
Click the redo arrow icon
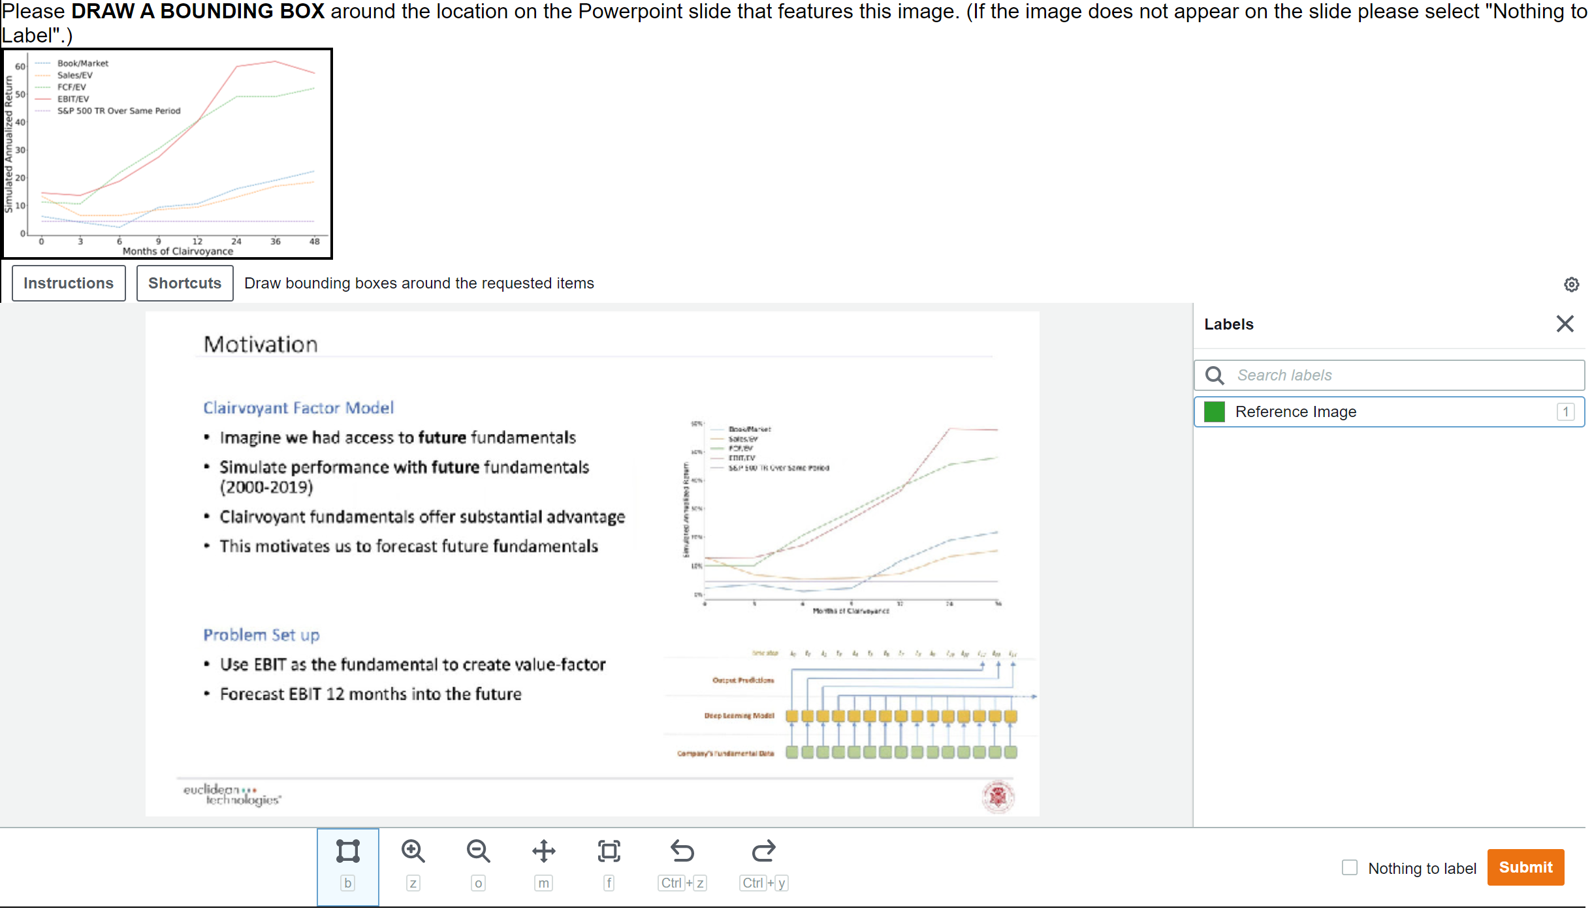click(x=763, y=851)
